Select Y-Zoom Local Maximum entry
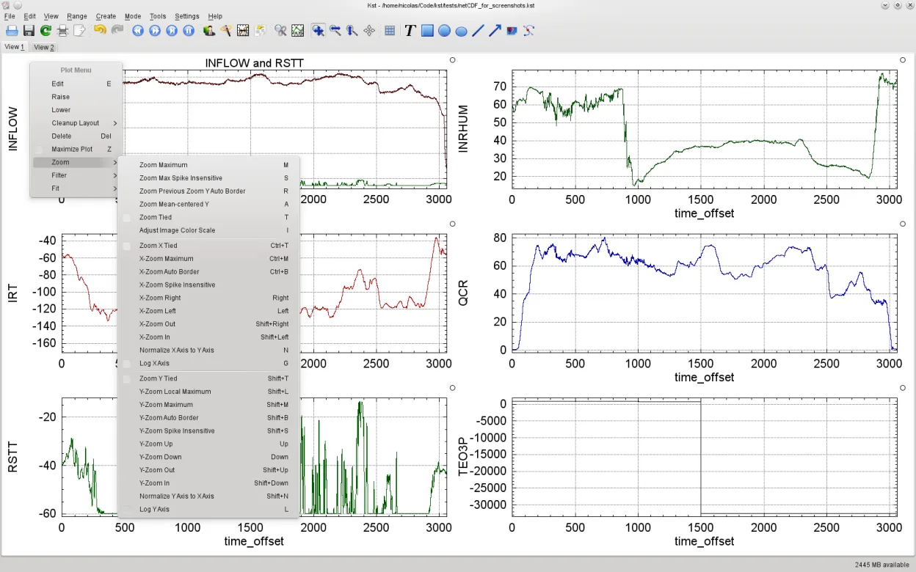 pyautogui.click(x=208, y=392)
